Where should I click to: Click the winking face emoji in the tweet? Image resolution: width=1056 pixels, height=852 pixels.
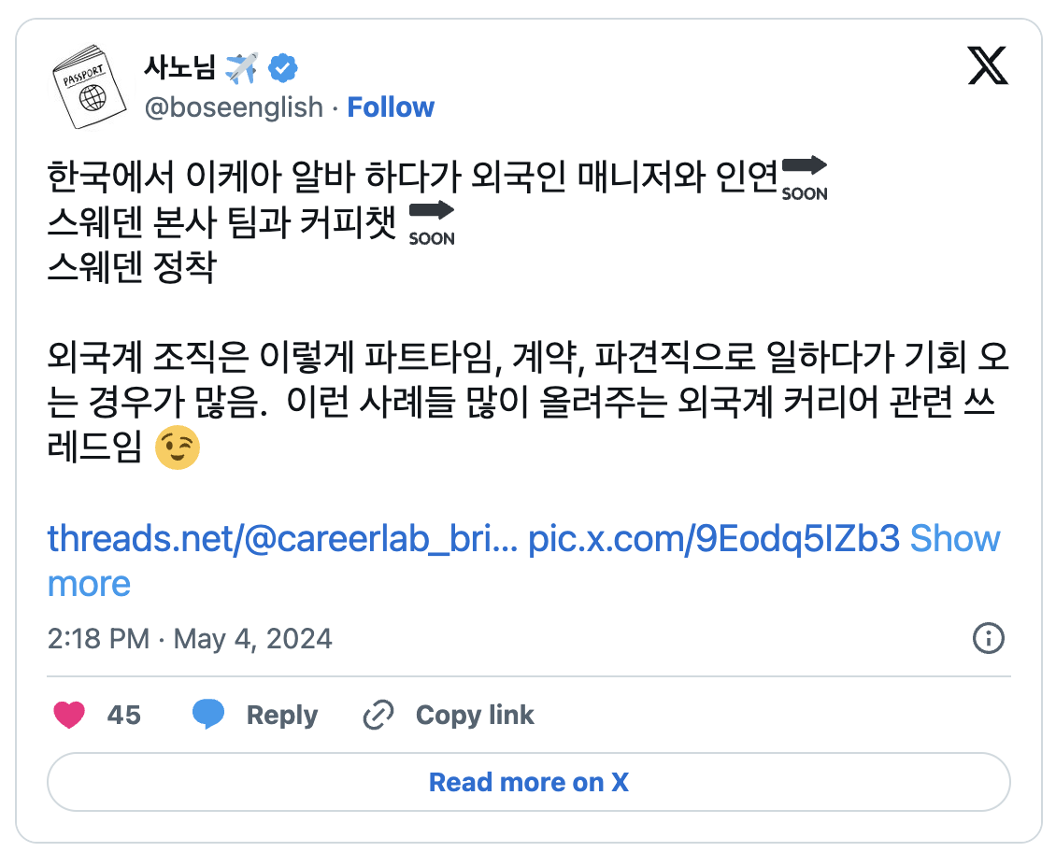177,447
